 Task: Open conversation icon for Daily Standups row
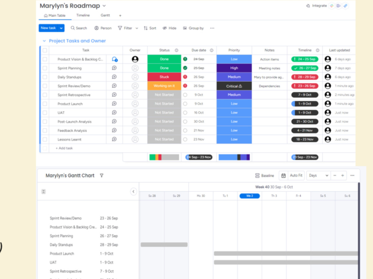pyautogui.click(x=114, y=77)
